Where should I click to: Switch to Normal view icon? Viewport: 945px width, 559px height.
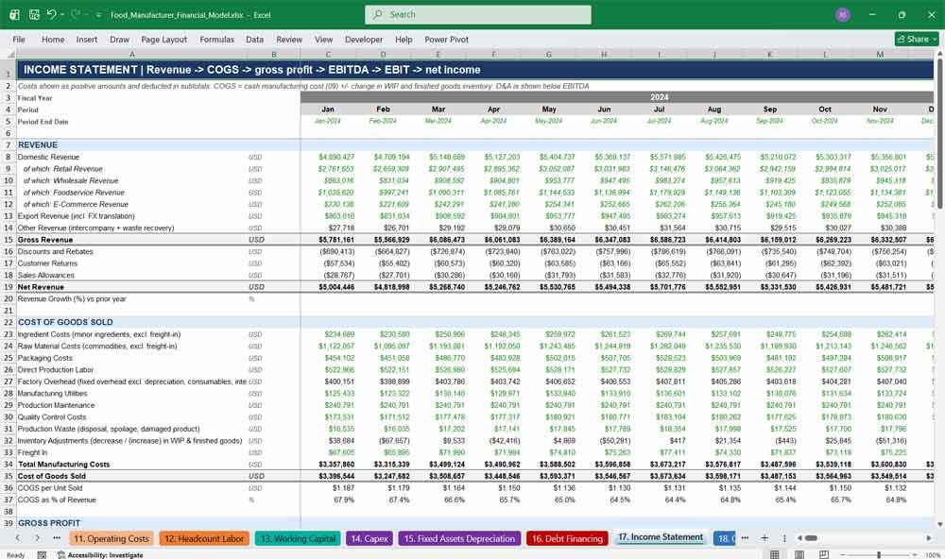pyautogui.click(x=775, y=555)
